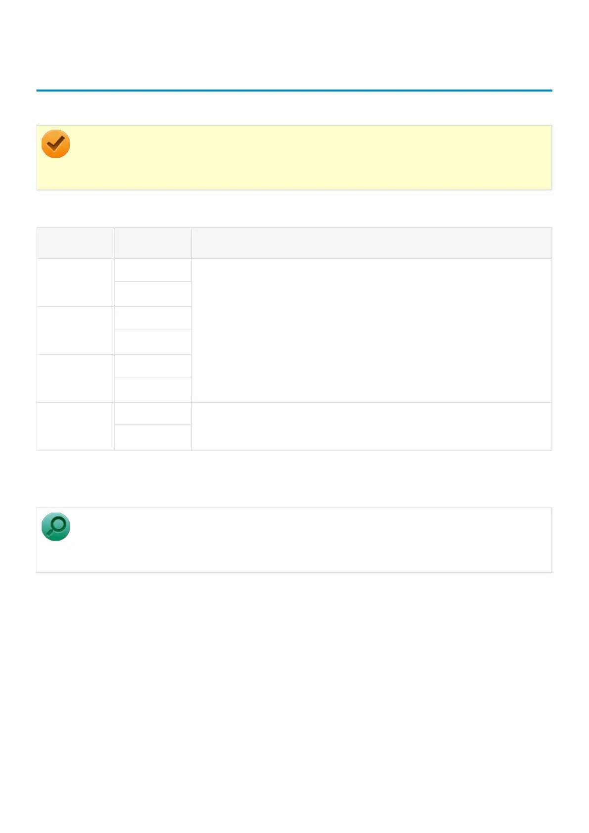Viewport: 589px width, 833px height.
Task: Click the second body cell in the table's first column
Action: (x=75, y=330)
